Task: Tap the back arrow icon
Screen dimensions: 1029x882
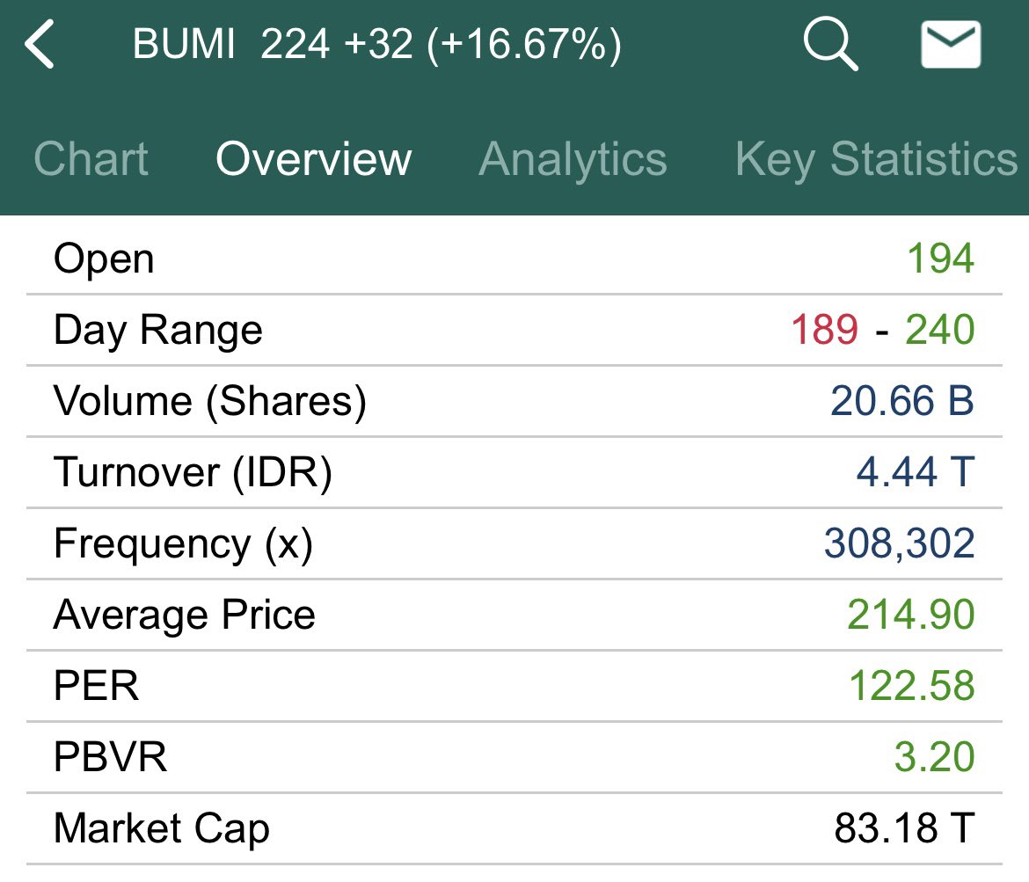Action: (40, 44)
